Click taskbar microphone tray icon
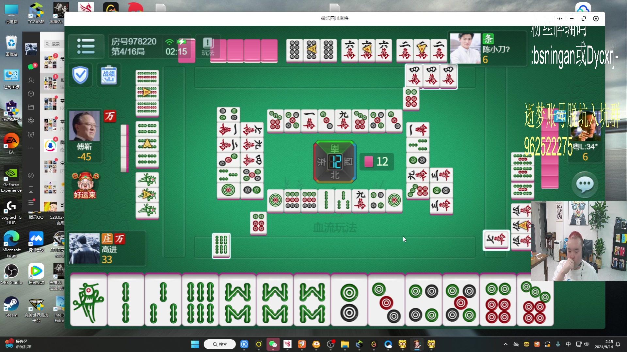Image resolution: width=627 pixels, height=352 pixels. tap(558, 344)
